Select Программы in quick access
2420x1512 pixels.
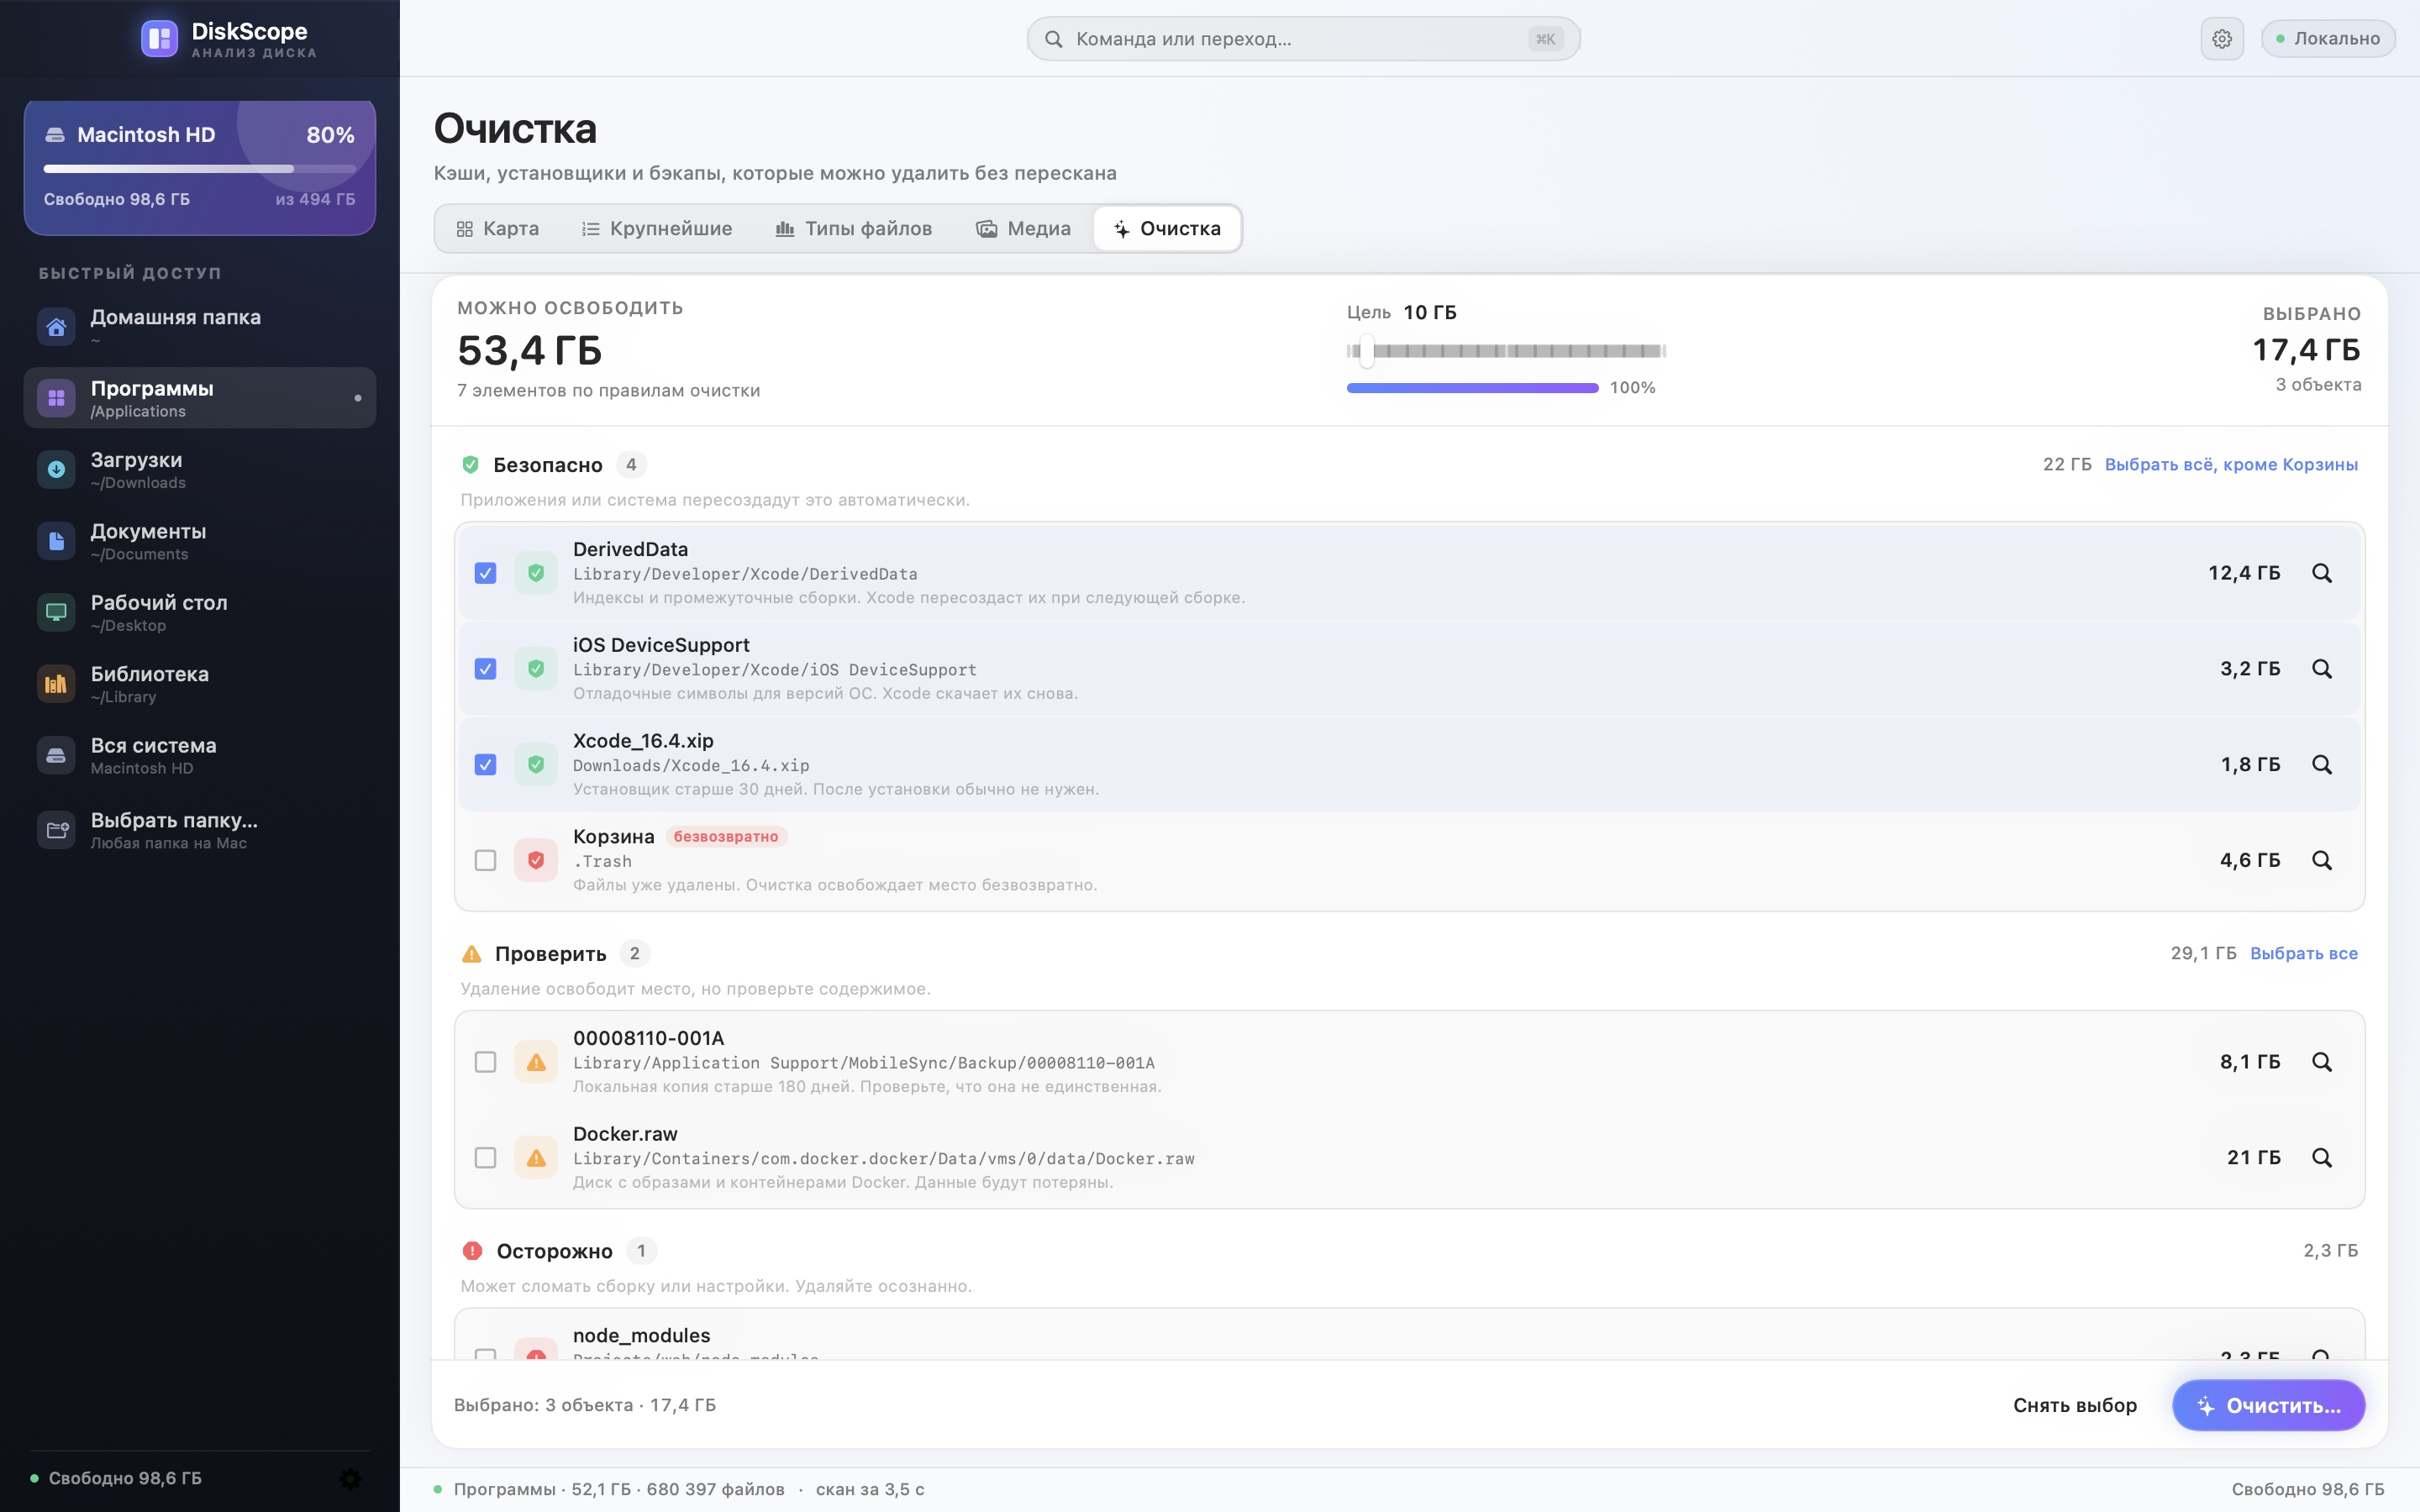[199, 398]
